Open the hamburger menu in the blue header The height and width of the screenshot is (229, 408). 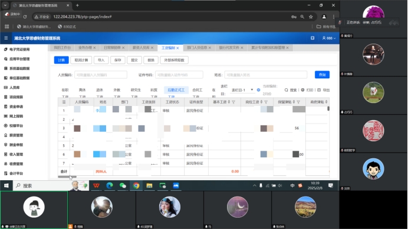pyautogui.click(x=6, y=38)
